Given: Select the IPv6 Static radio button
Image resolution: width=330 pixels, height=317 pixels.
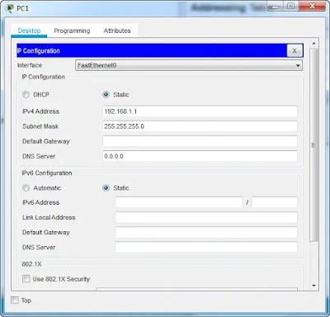Looking at the screenshot, I should pos(106,188).
